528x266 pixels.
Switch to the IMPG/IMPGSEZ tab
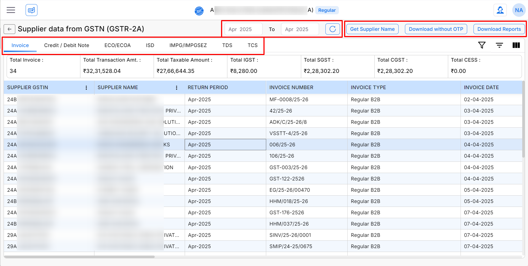click(x=188, y=45)
